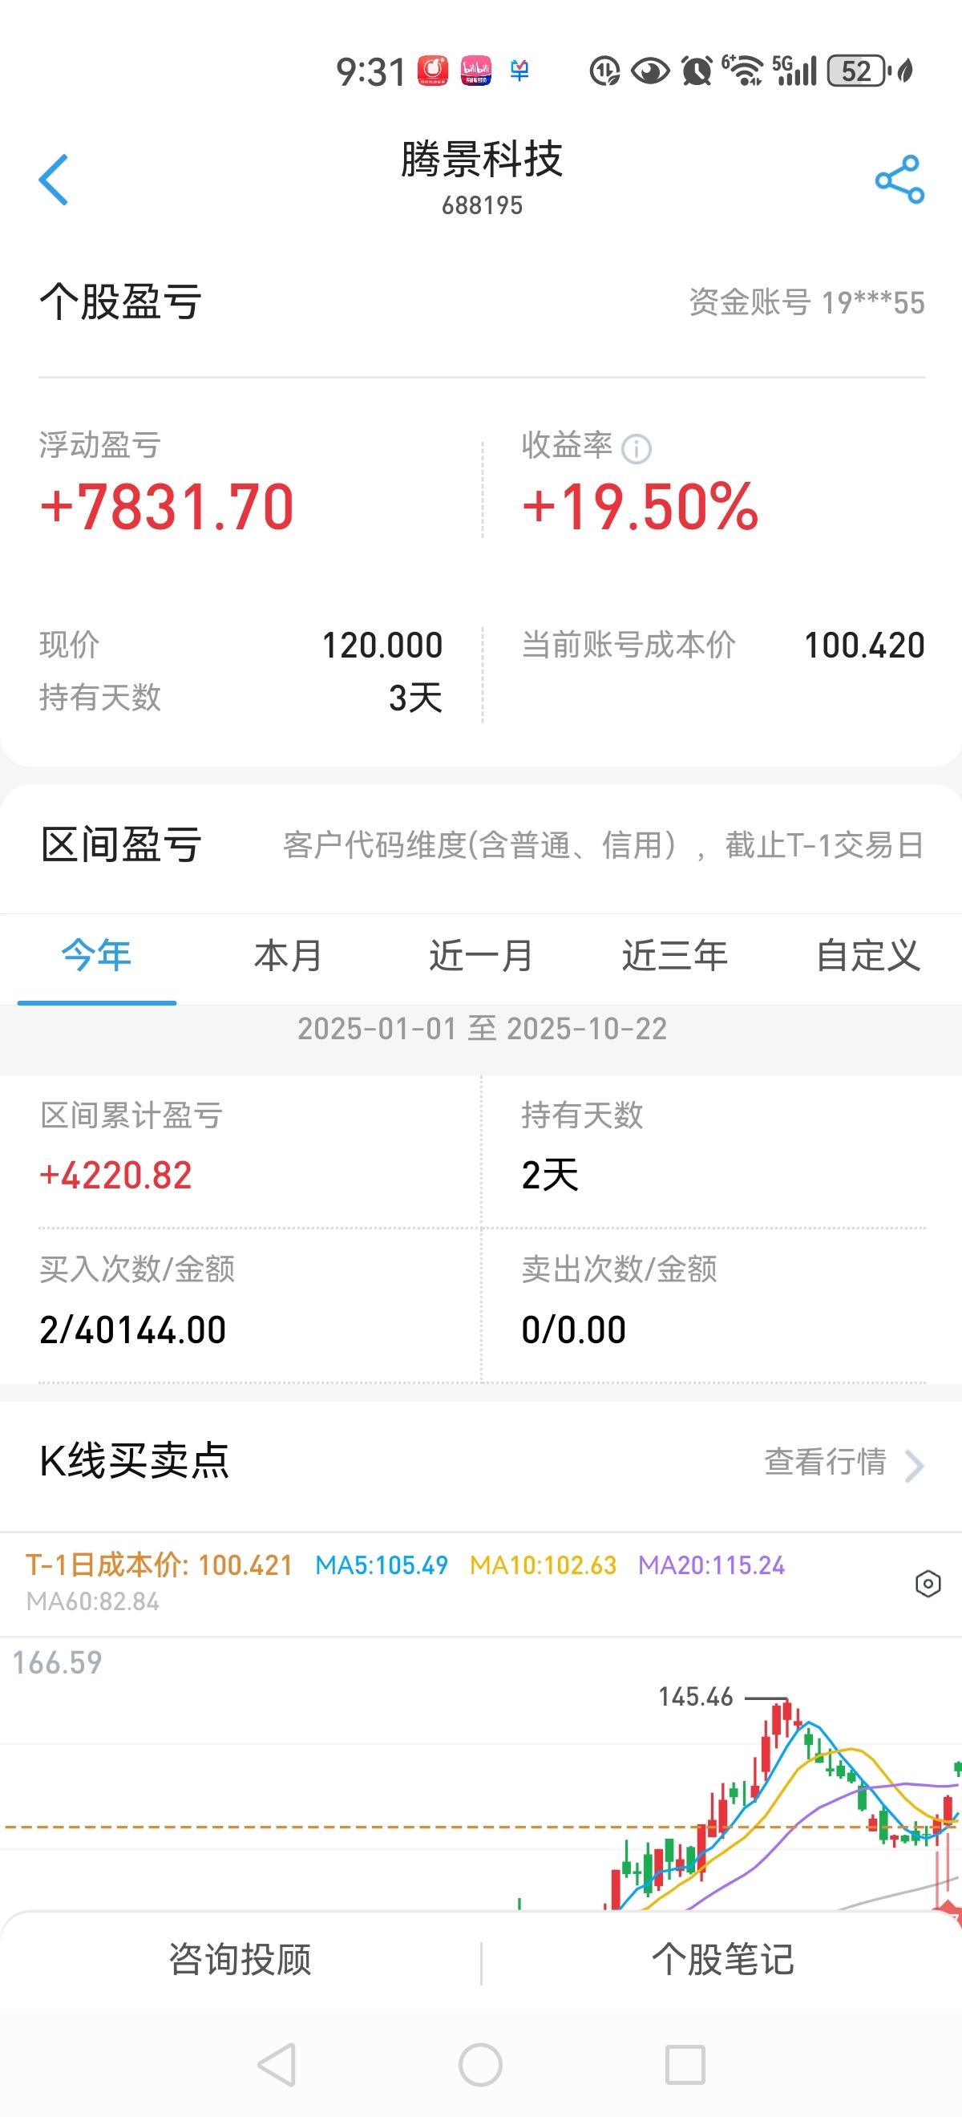The image size is (962, 2117).
Task: Select the 今年 tab
Action: click(96, 956)
